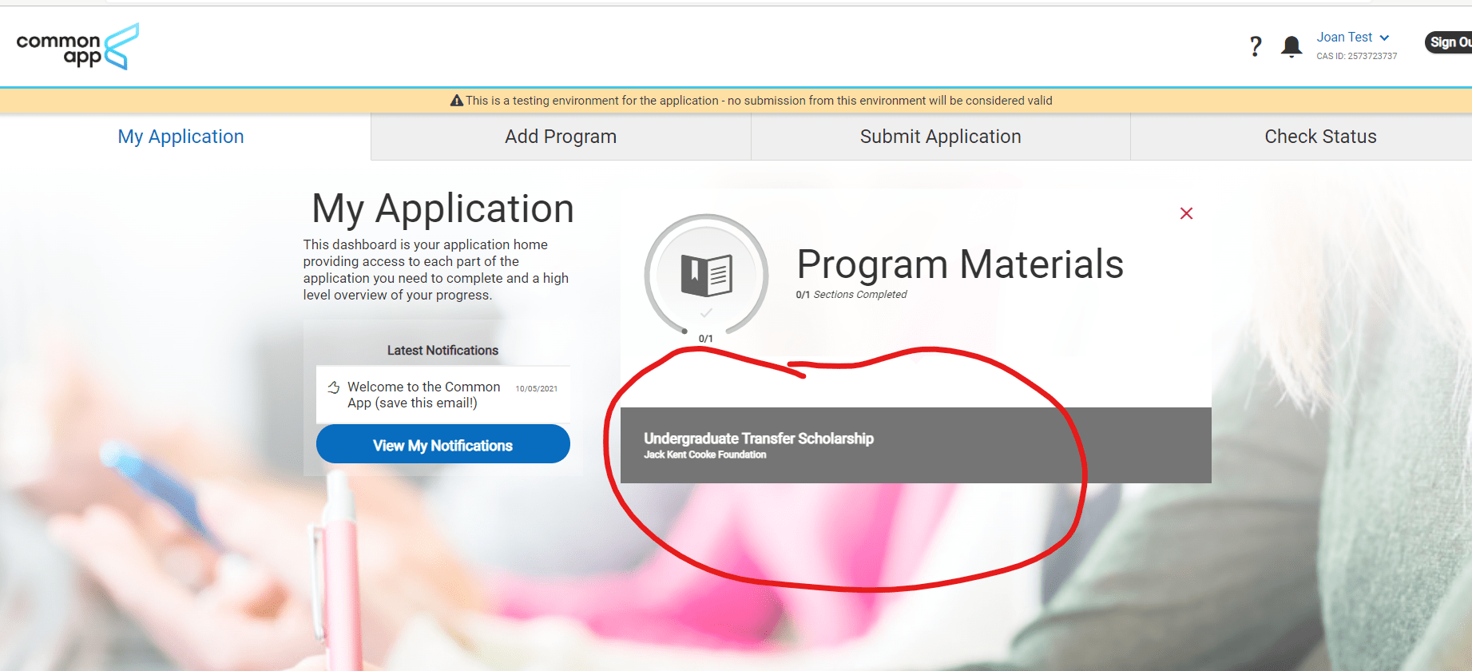The width and height of the screenshot is (1472, 671).
Task: Open the Check Status tab
Action: [x=1320, y=137]
